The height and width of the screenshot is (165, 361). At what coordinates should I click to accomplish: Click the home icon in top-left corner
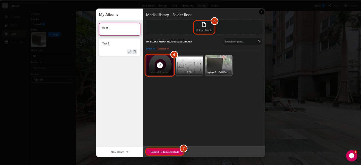[5, 6]
